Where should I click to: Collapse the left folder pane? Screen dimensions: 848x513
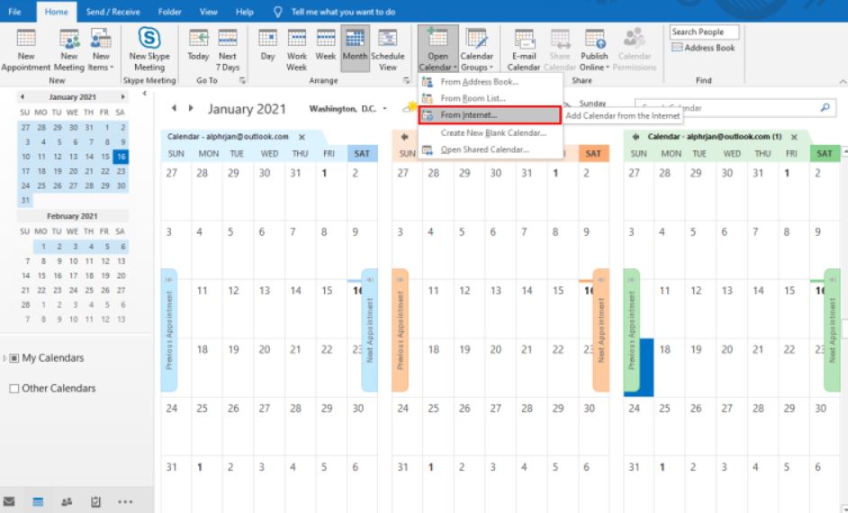[145, 94]
